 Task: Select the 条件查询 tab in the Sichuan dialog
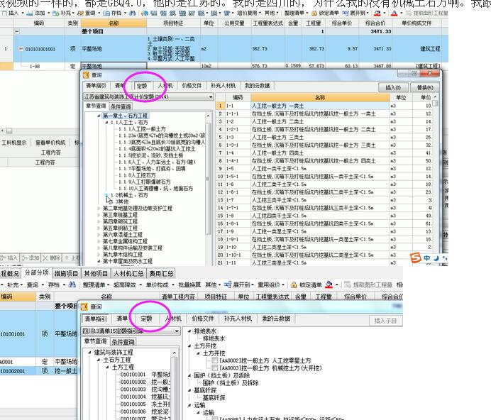coord(123,342)
